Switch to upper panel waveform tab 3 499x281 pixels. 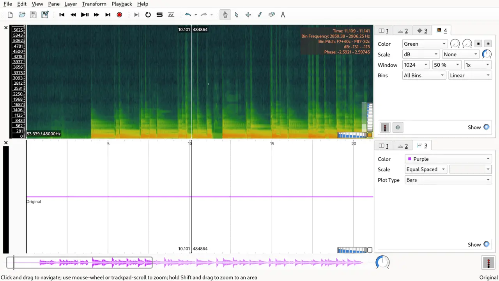[422, 30]
